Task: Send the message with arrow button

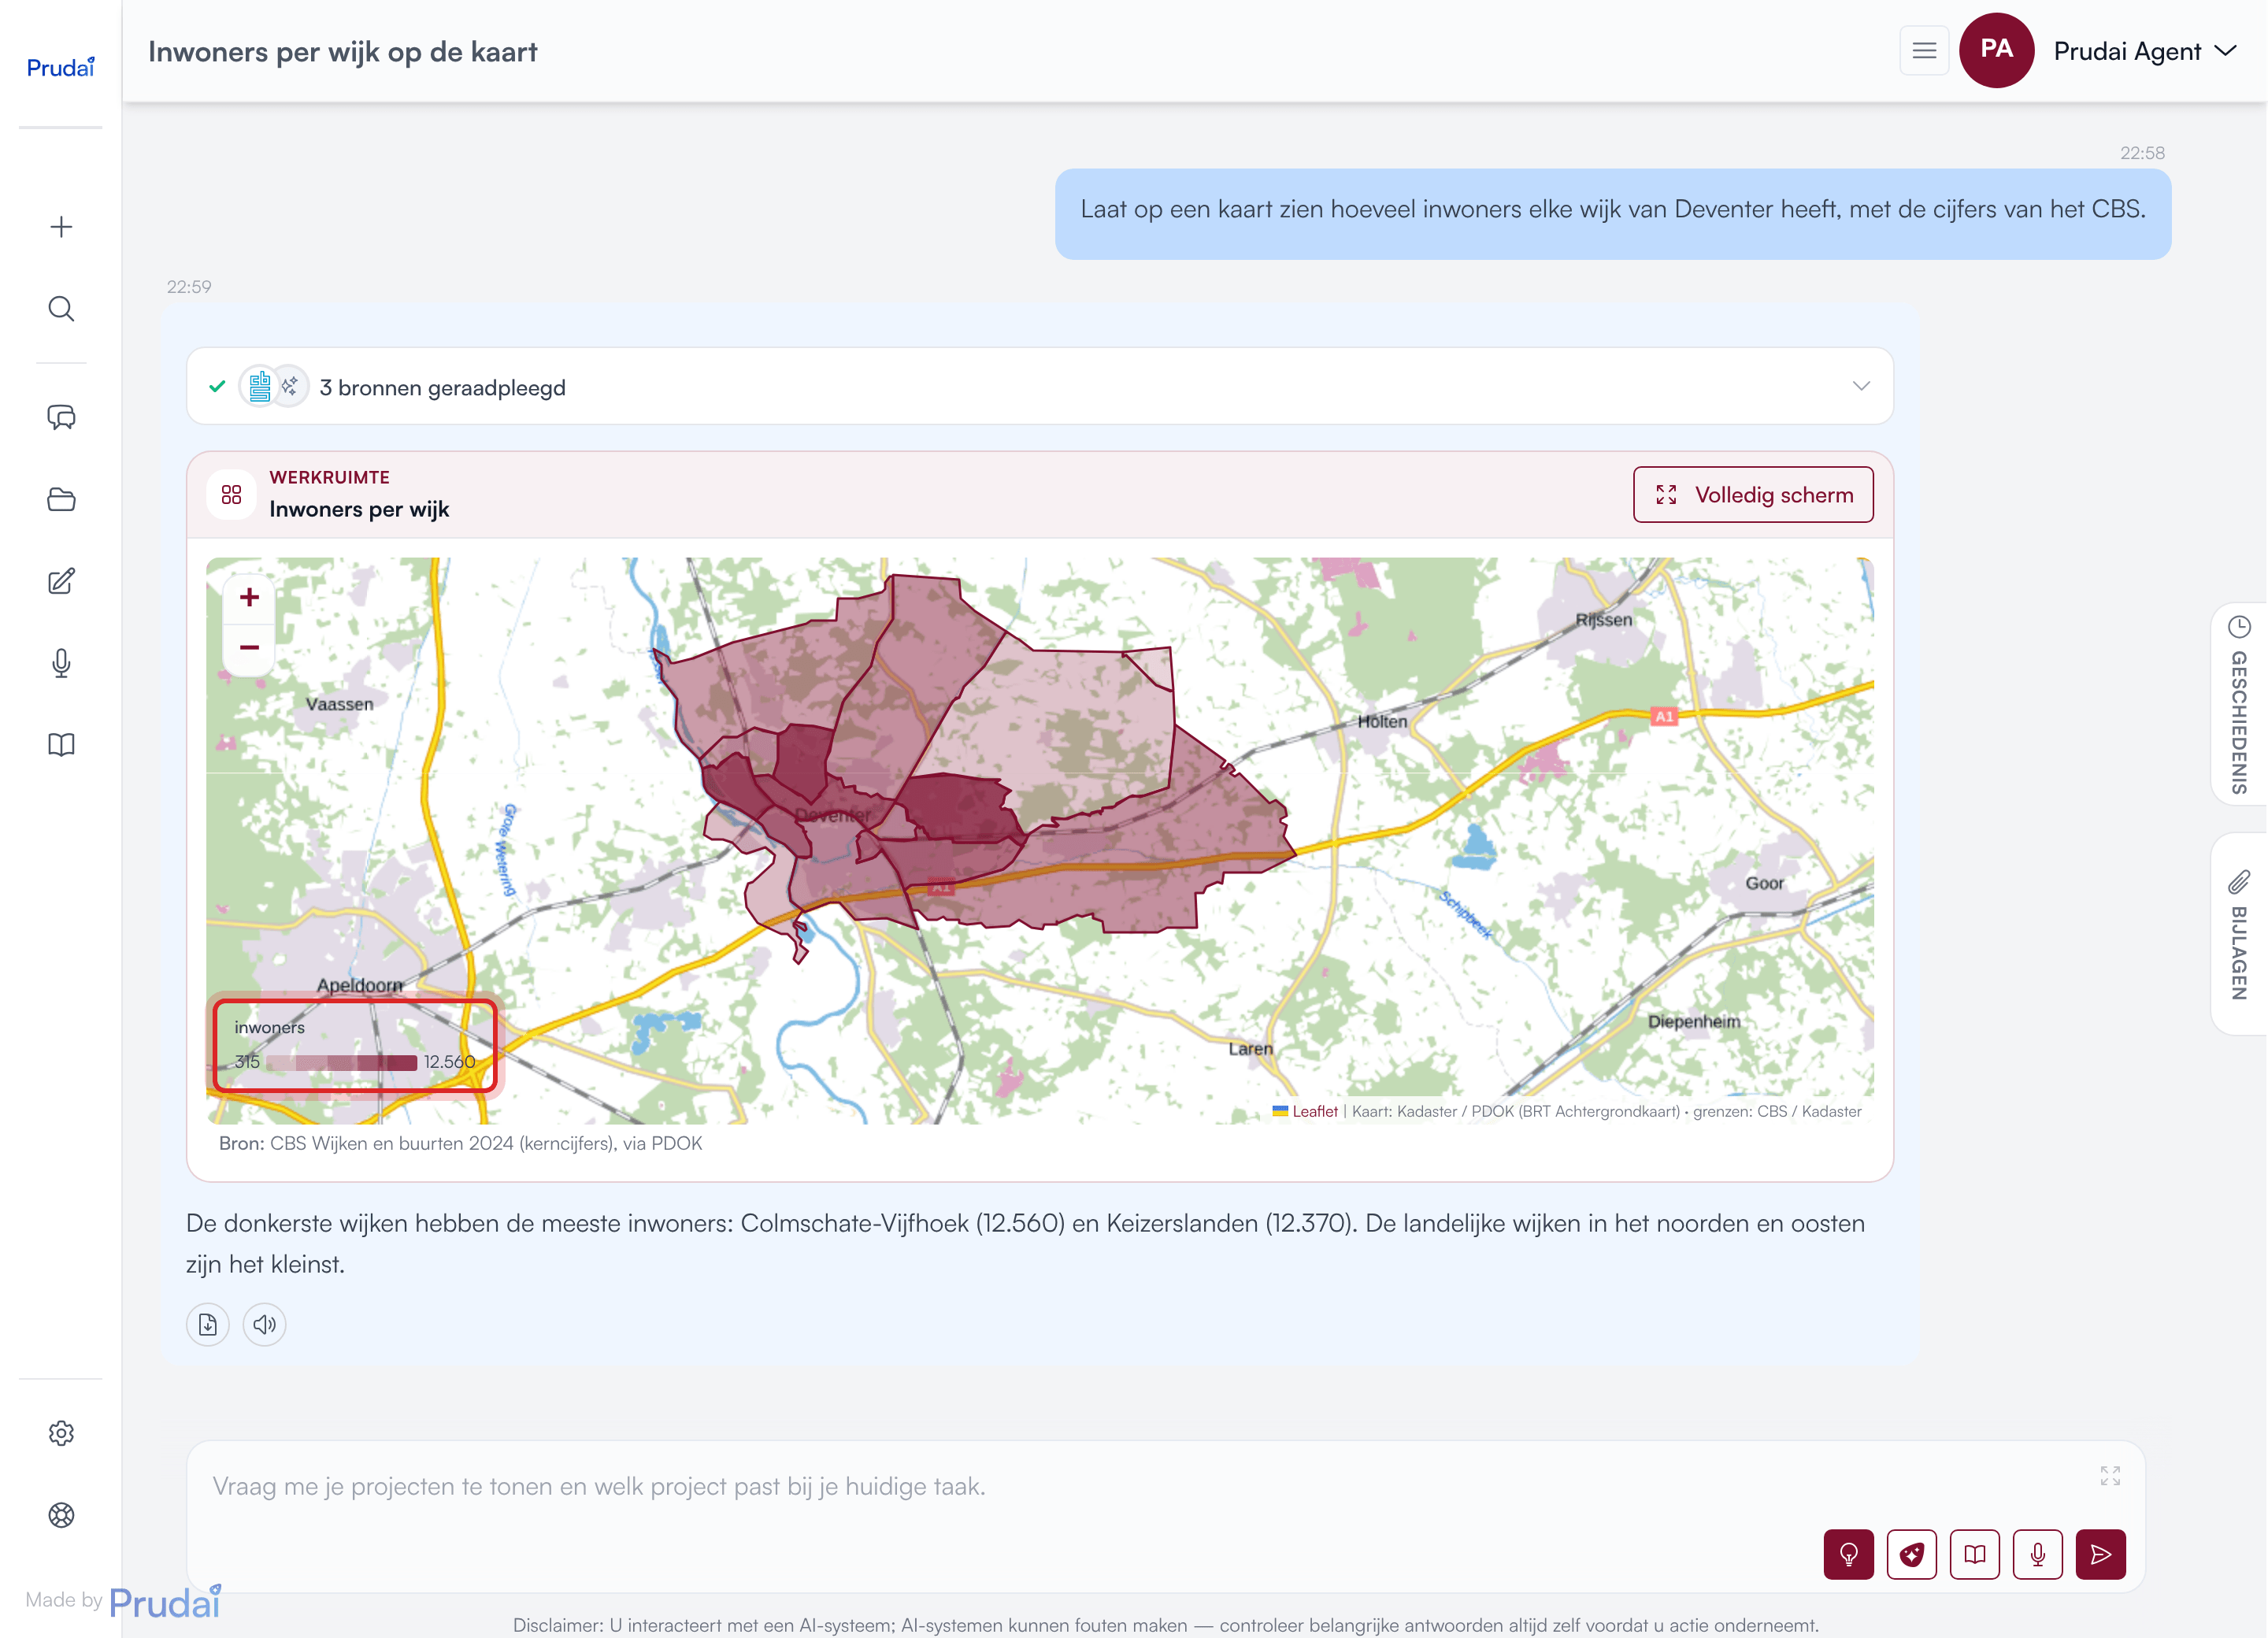Action: (2100, 1554)
